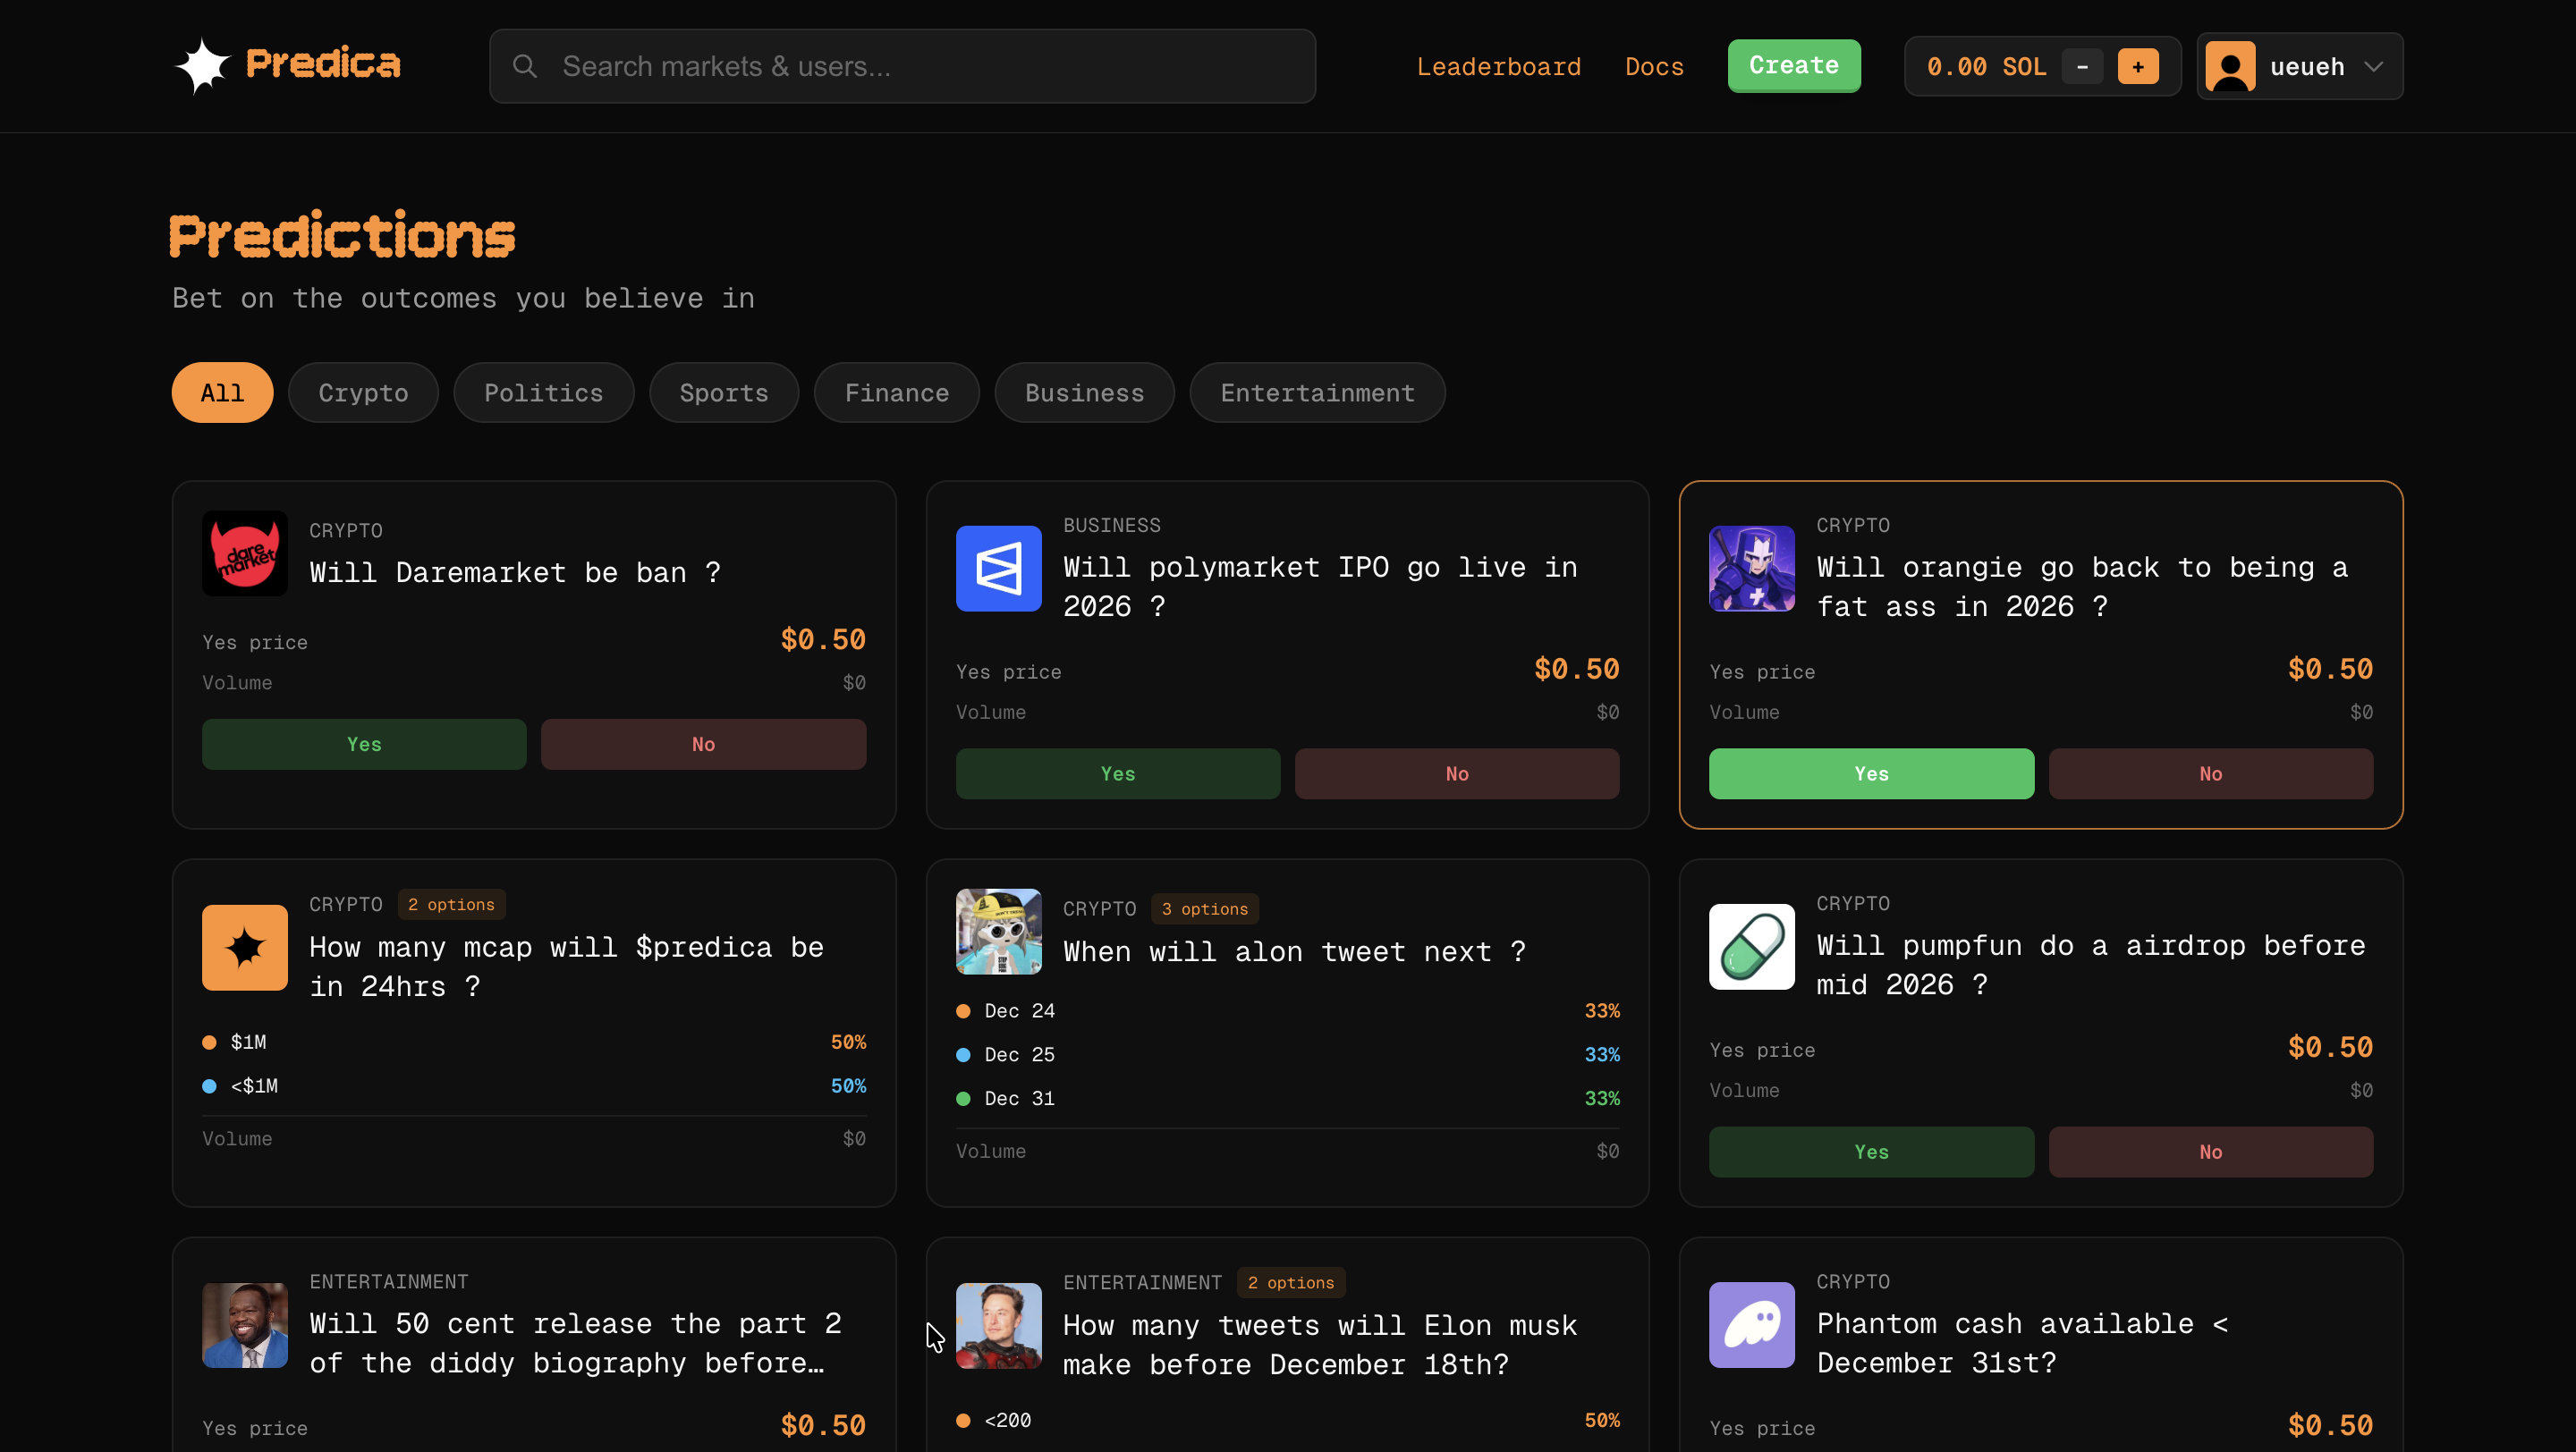Click the search magnifier icon

524,66
